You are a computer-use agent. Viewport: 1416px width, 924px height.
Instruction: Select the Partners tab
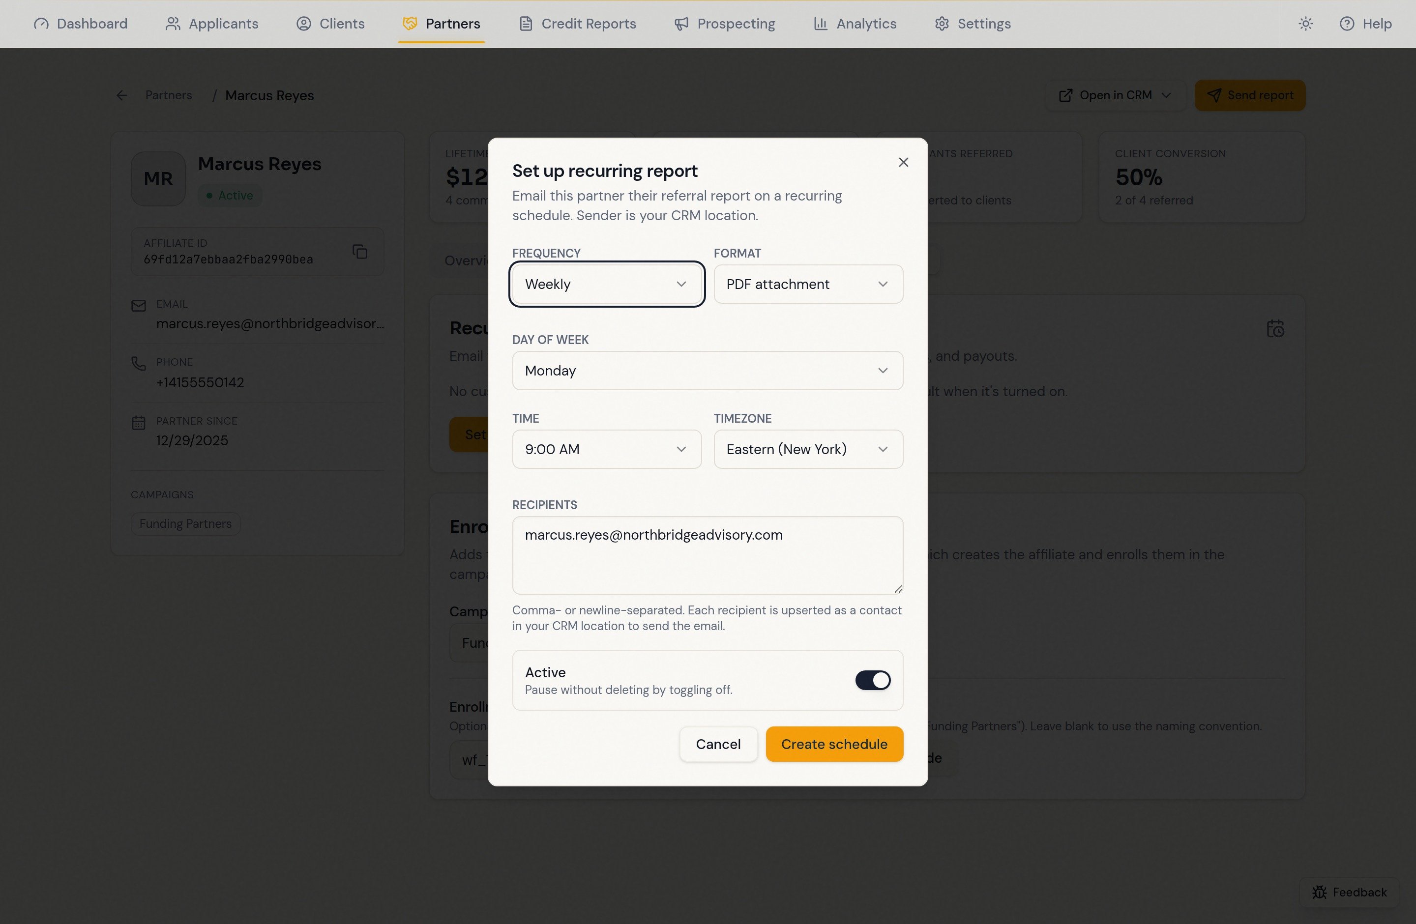point(441,24)
